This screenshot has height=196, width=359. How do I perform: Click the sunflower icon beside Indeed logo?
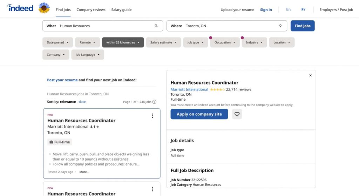[44, 8]
